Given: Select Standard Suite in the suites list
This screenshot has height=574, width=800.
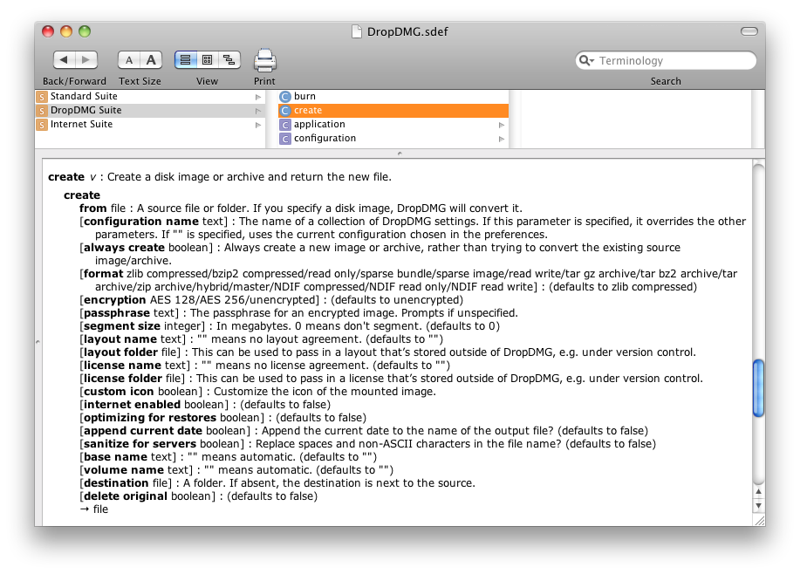Looking at the screenshot, I should [x=150, y=97].
